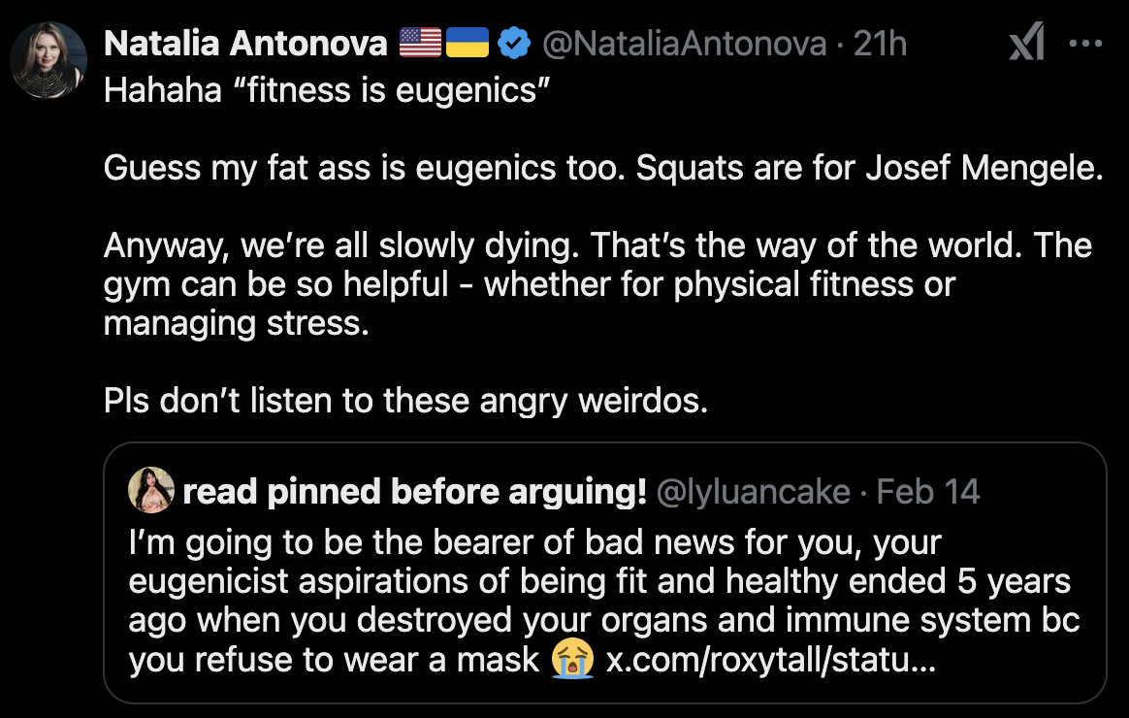Click the blue verified checkmark badge

coord(513,44)
